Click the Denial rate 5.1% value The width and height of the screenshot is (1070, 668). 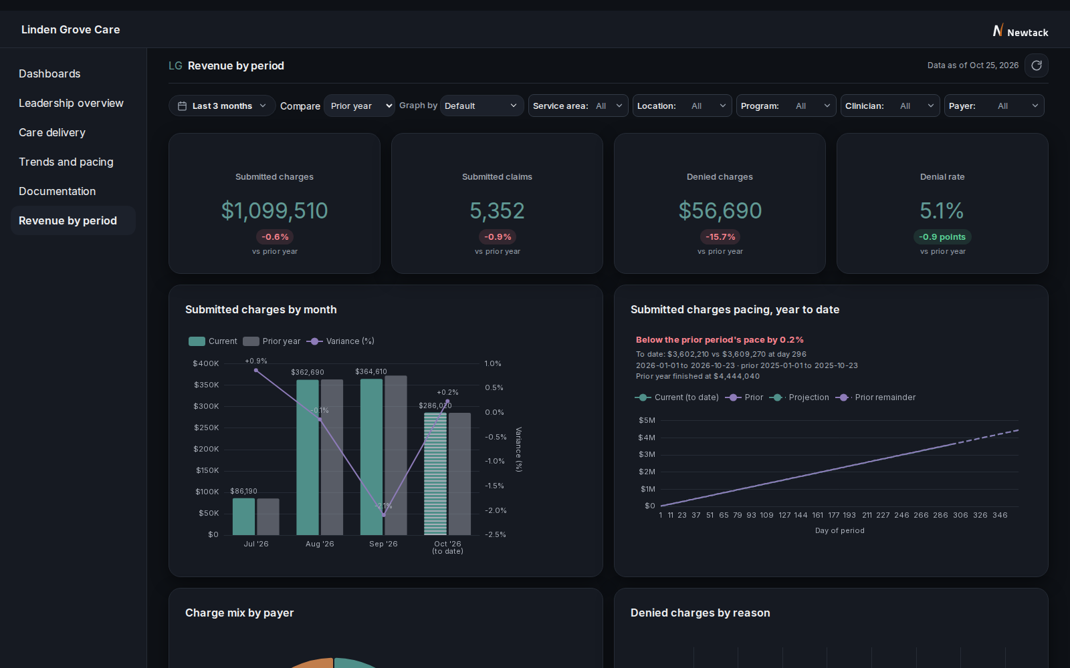pyautogui.click(x=942, y=211)
